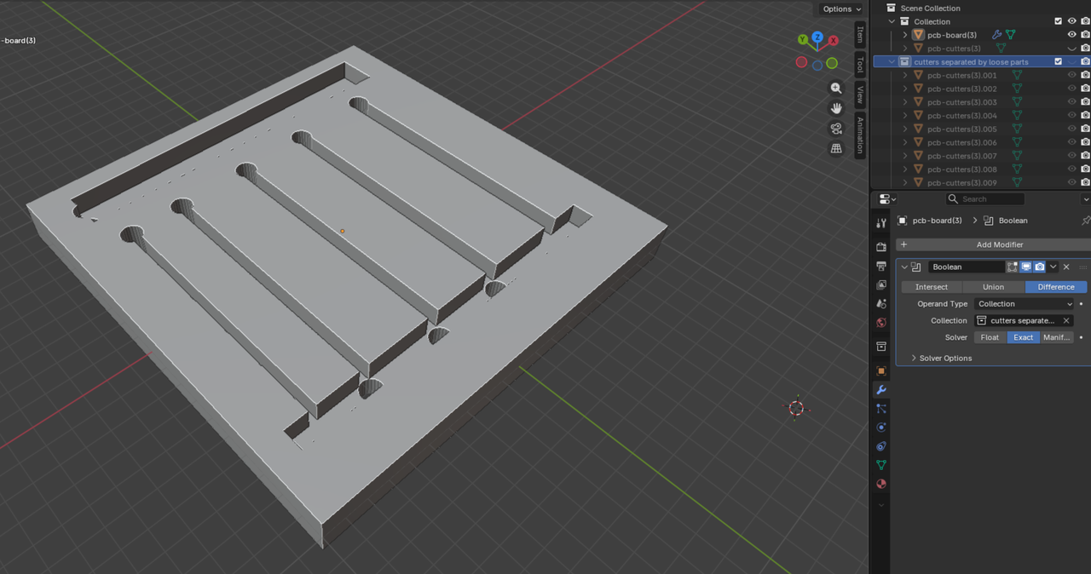The height and width of the screenshot is (574, 1091).
Task: Toggle Boolean modifier render camera icon
Action: [1040, 267]
